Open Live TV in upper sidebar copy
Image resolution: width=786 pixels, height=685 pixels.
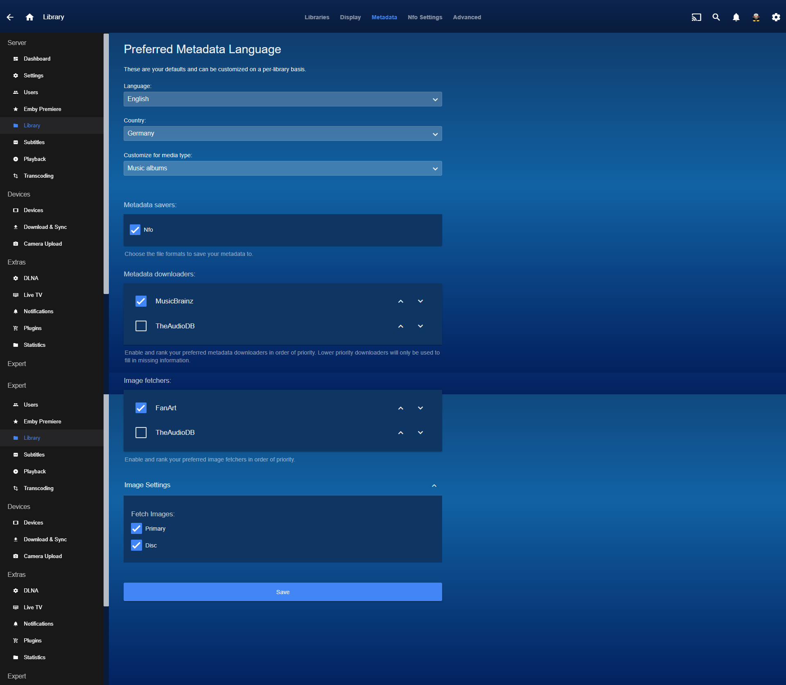coord(52,295)
